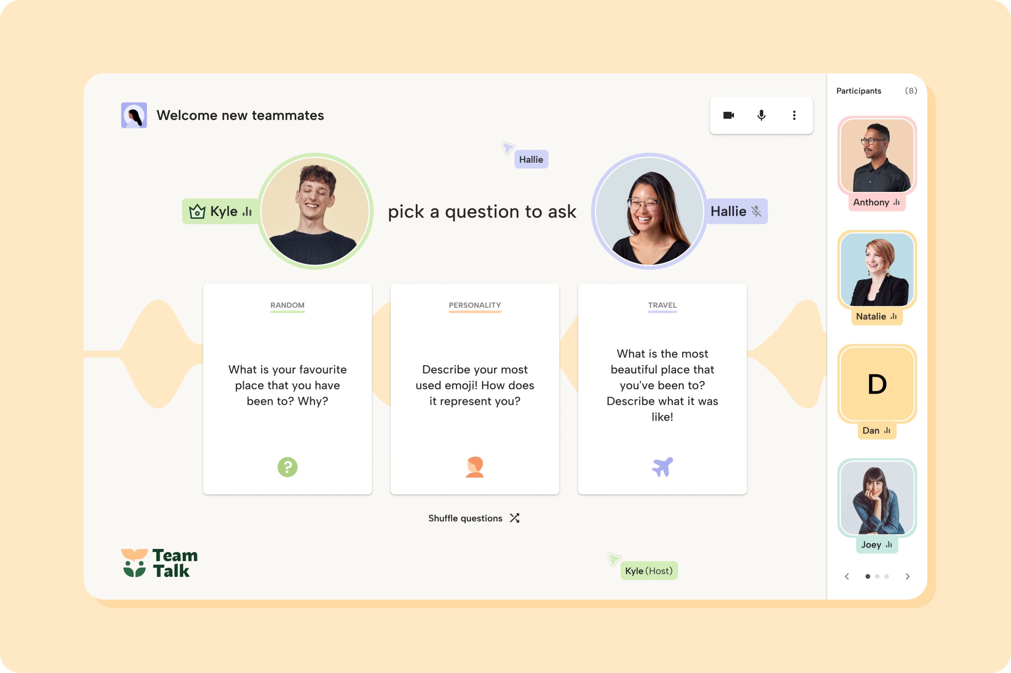Click the microphone icon in toolbar
Image resolution: width=1011 pixels, height=673 pixels.
click(x=761, y=115)
